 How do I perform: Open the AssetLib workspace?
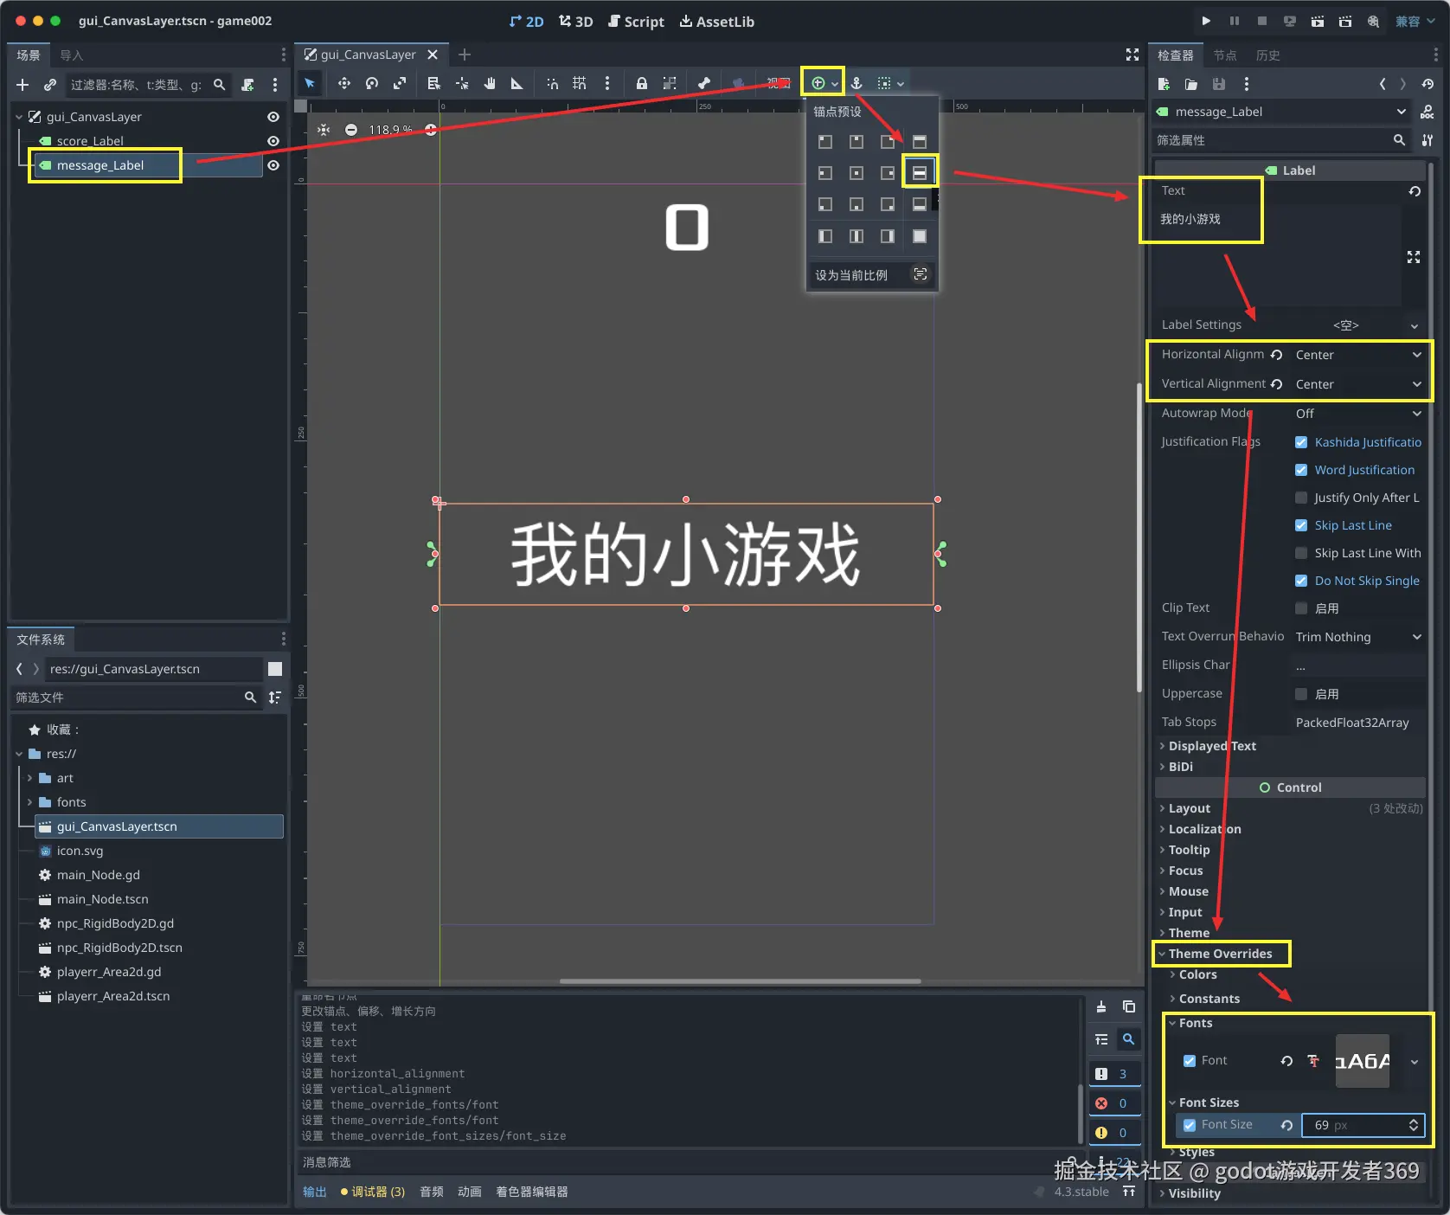(x=716, y=22)
